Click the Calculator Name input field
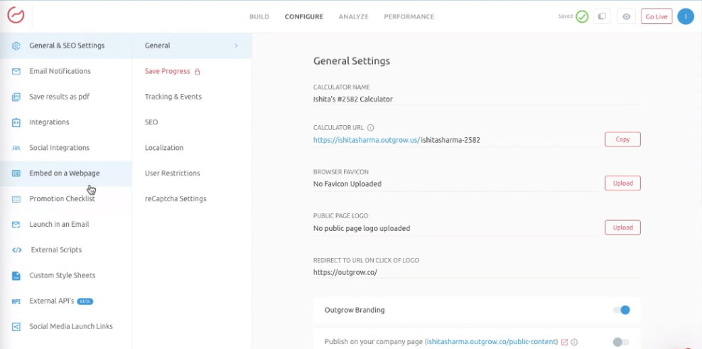Viewport: 702px width, 349px height. click(x=476, y=100)
